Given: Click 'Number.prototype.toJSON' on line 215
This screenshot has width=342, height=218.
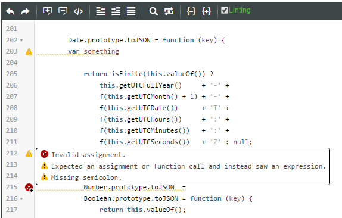Looking at the screenshot, I should (x=129, y=188).
